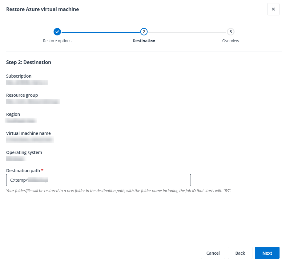Go to the Restore options step label
Screen dimensions: 286x263
click(57, 41)
